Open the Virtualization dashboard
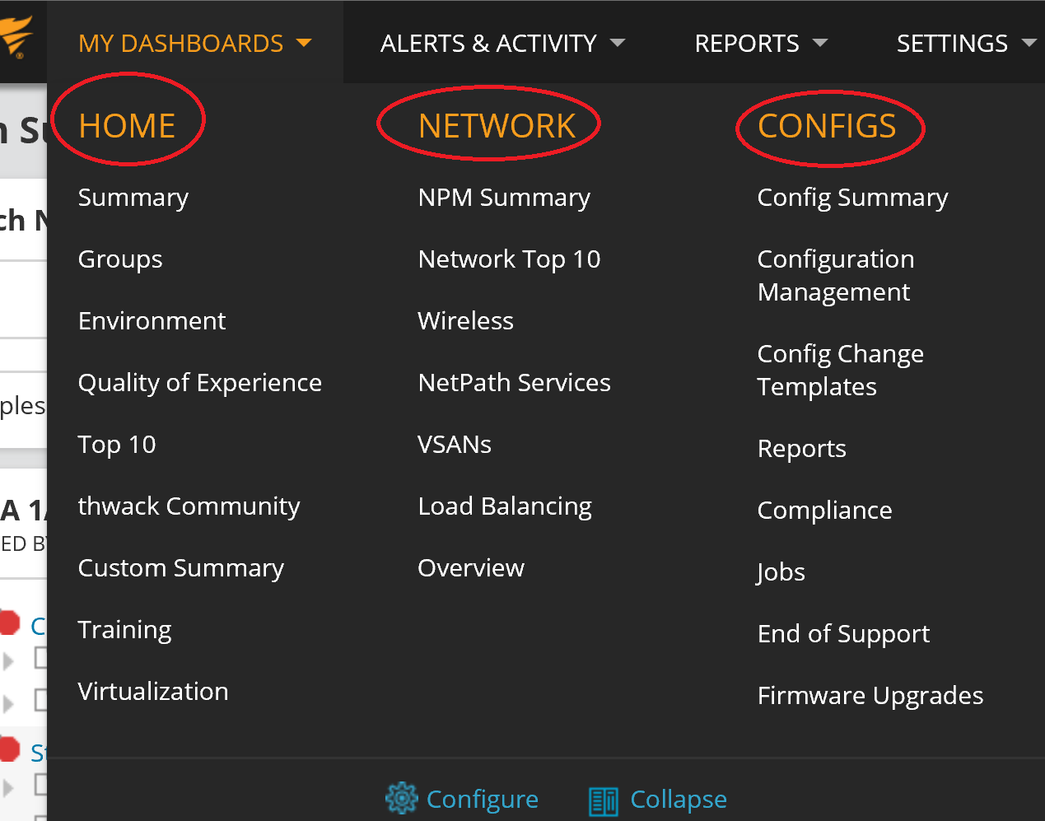The image size is (1045, 821). click(x=153, y=691)
